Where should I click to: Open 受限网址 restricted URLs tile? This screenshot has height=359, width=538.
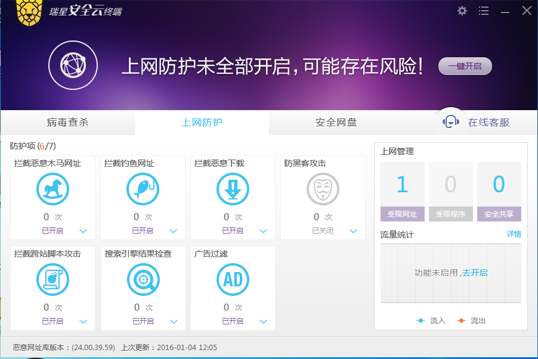tap(402, 192)
